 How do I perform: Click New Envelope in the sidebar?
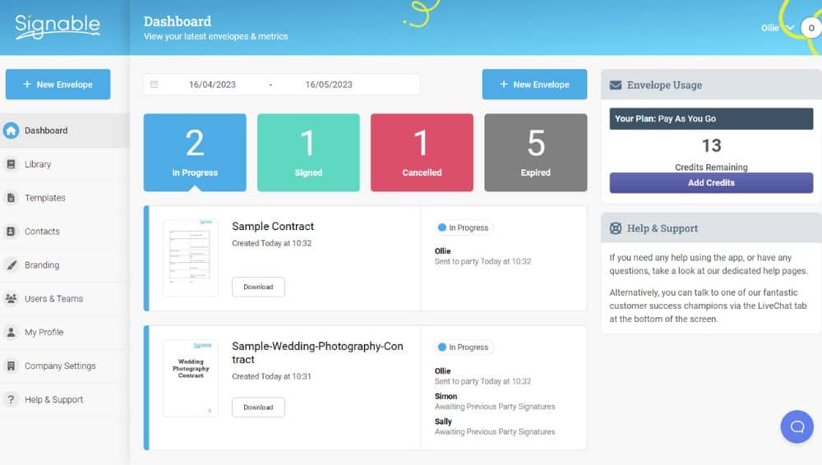pos(58,85)
